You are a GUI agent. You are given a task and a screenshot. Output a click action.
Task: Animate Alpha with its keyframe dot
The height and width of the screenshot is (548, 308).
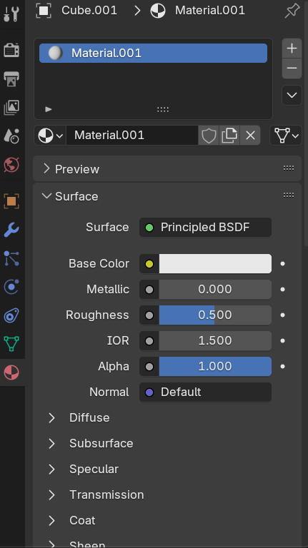[x=283, y=366]
